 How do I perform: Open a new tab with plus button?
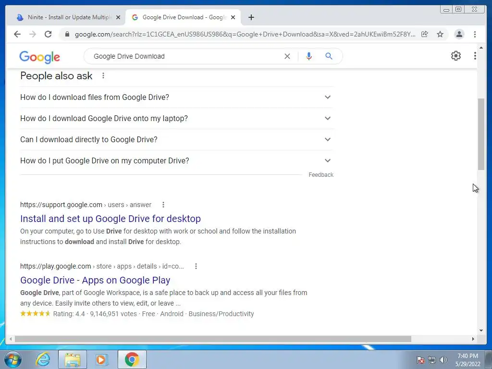[x=251, y=17]
